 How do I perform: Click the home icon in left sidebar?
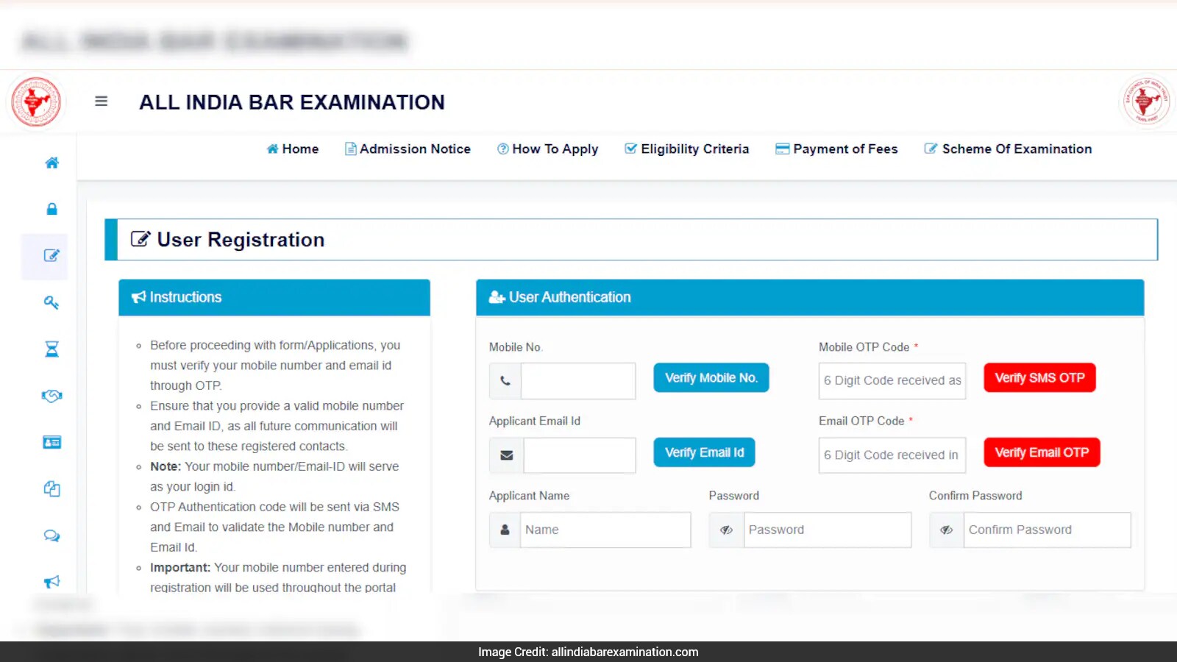tap(51, 163)
